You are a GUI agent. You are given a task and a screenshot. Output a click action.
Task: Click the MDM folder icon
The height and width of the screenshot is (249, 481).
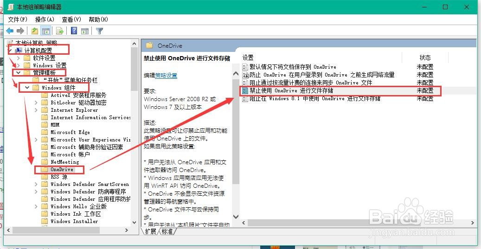click(45, 125)
